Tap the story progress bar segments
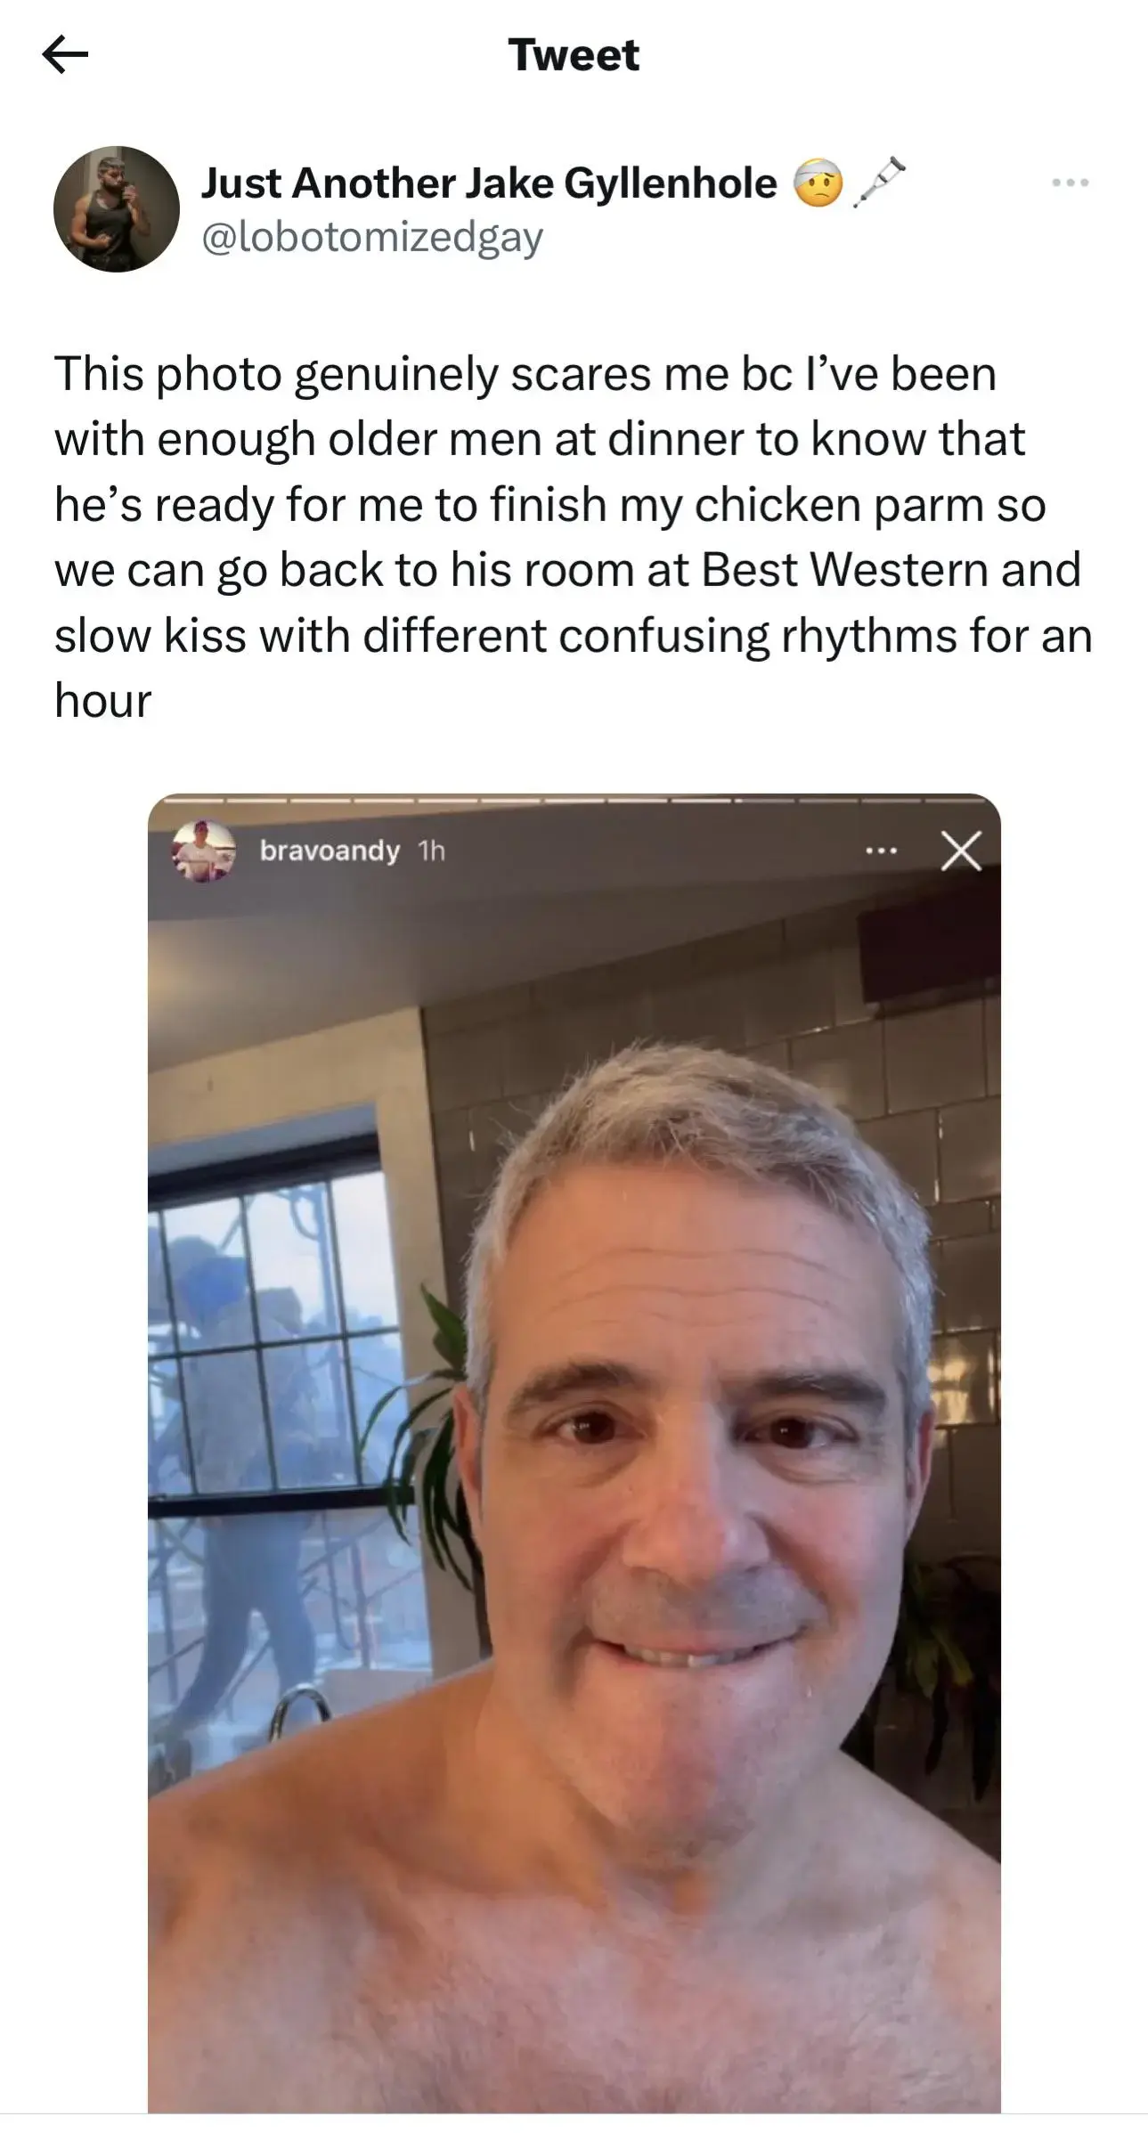Screen dimensions: 1148x2133 (x=574, y=800)
